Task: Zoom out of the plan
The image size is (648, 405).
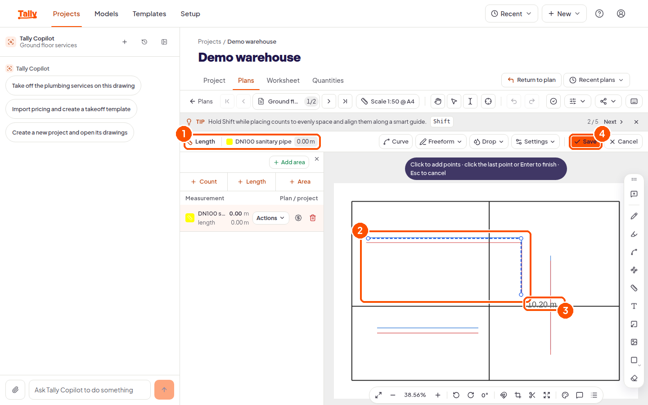Action: click(x=393, y=395)
